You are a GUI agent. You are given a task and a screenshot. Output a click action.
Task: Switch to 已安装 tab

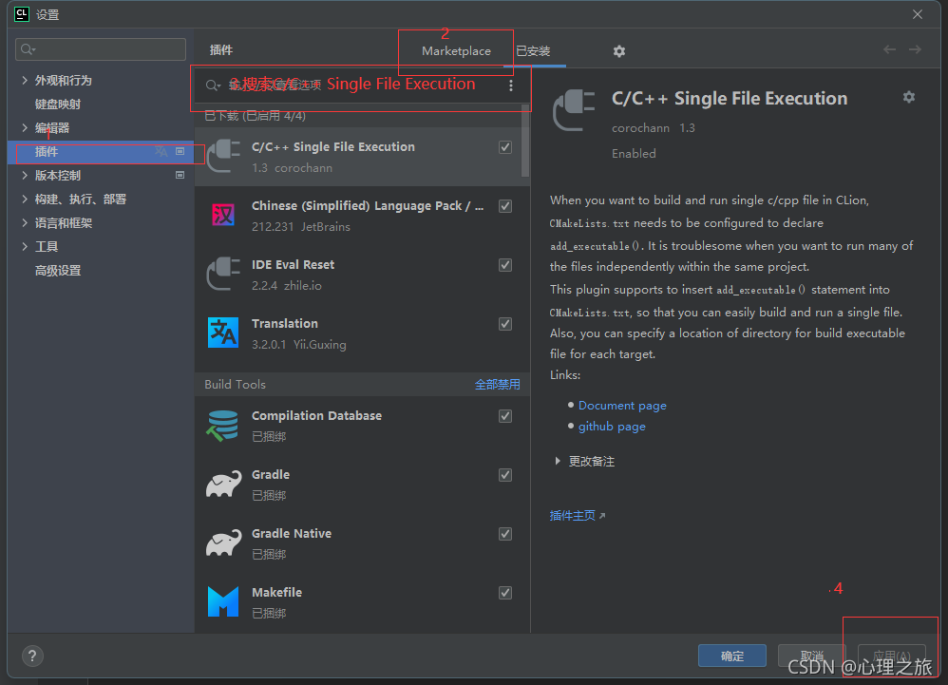pyautogui.click(x=533, y=50)
